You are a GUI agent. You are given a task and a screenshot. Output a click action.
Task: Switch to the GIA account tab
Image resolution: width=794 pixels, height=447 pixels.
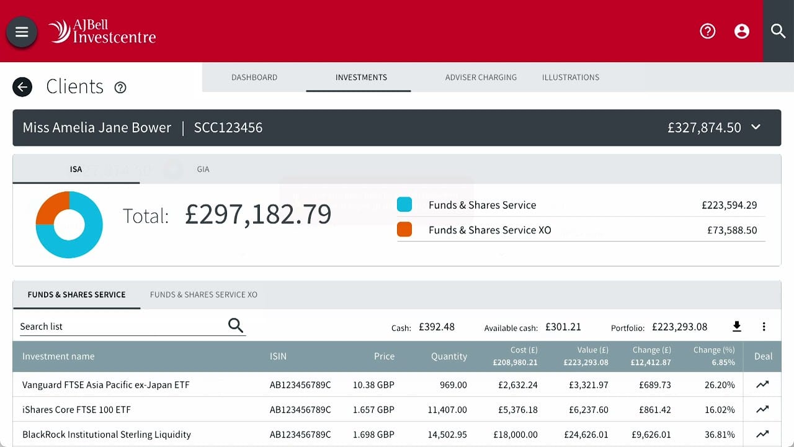(x=203, y=169)
